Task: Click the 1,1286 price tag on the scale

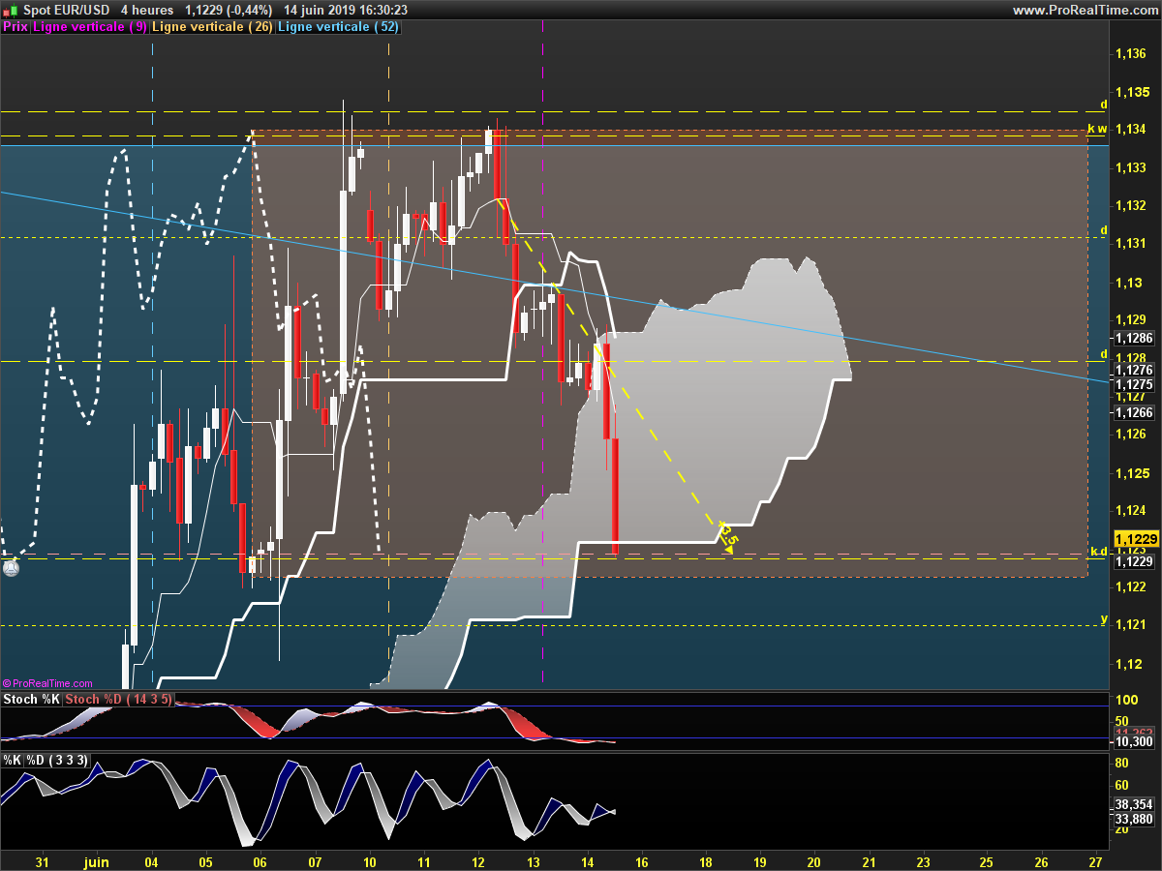Action: coord(1134,339)
